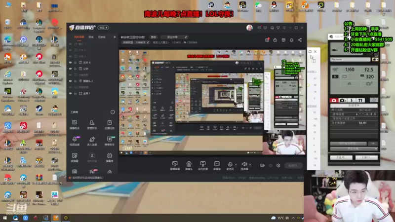Switch to the 我的场景 scene tab
The width and height of the screenshot is (395, 222).
click(79, 37)
